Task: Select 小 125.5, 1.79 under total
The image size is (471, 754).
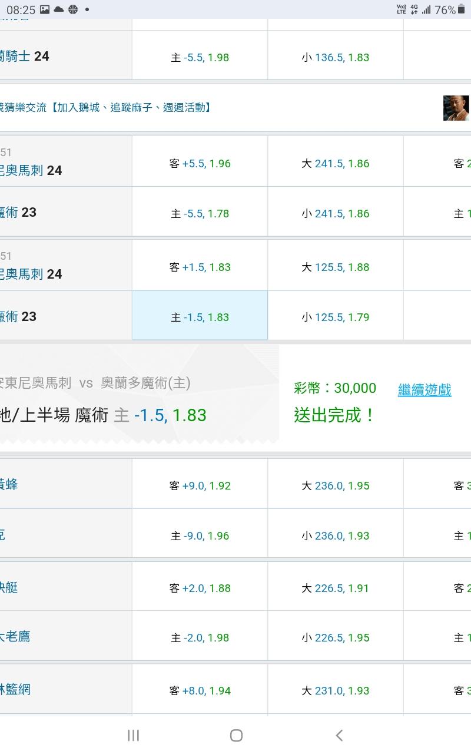Action: (335, 317)
